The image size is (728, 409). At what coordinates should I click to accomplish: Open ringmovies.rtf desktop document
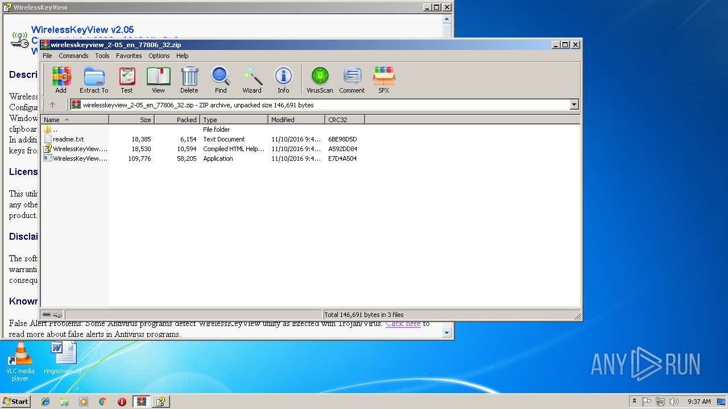pyautogui.click(x=63, y=358)
